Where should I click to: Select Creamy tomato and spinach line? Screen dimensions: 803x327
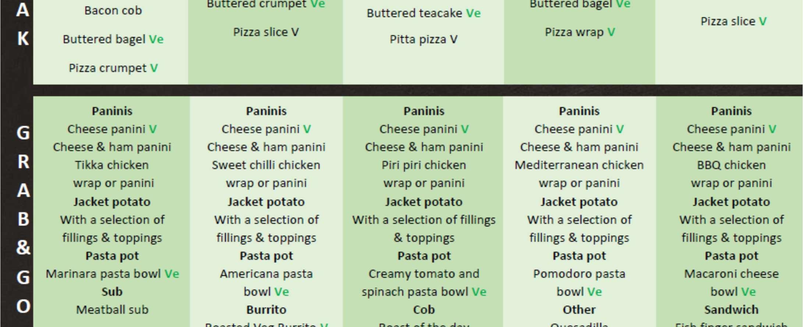click(x=424, y=274)
